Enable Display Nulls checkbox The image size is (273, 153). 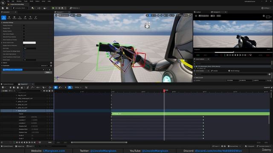(x=24, y=28)
